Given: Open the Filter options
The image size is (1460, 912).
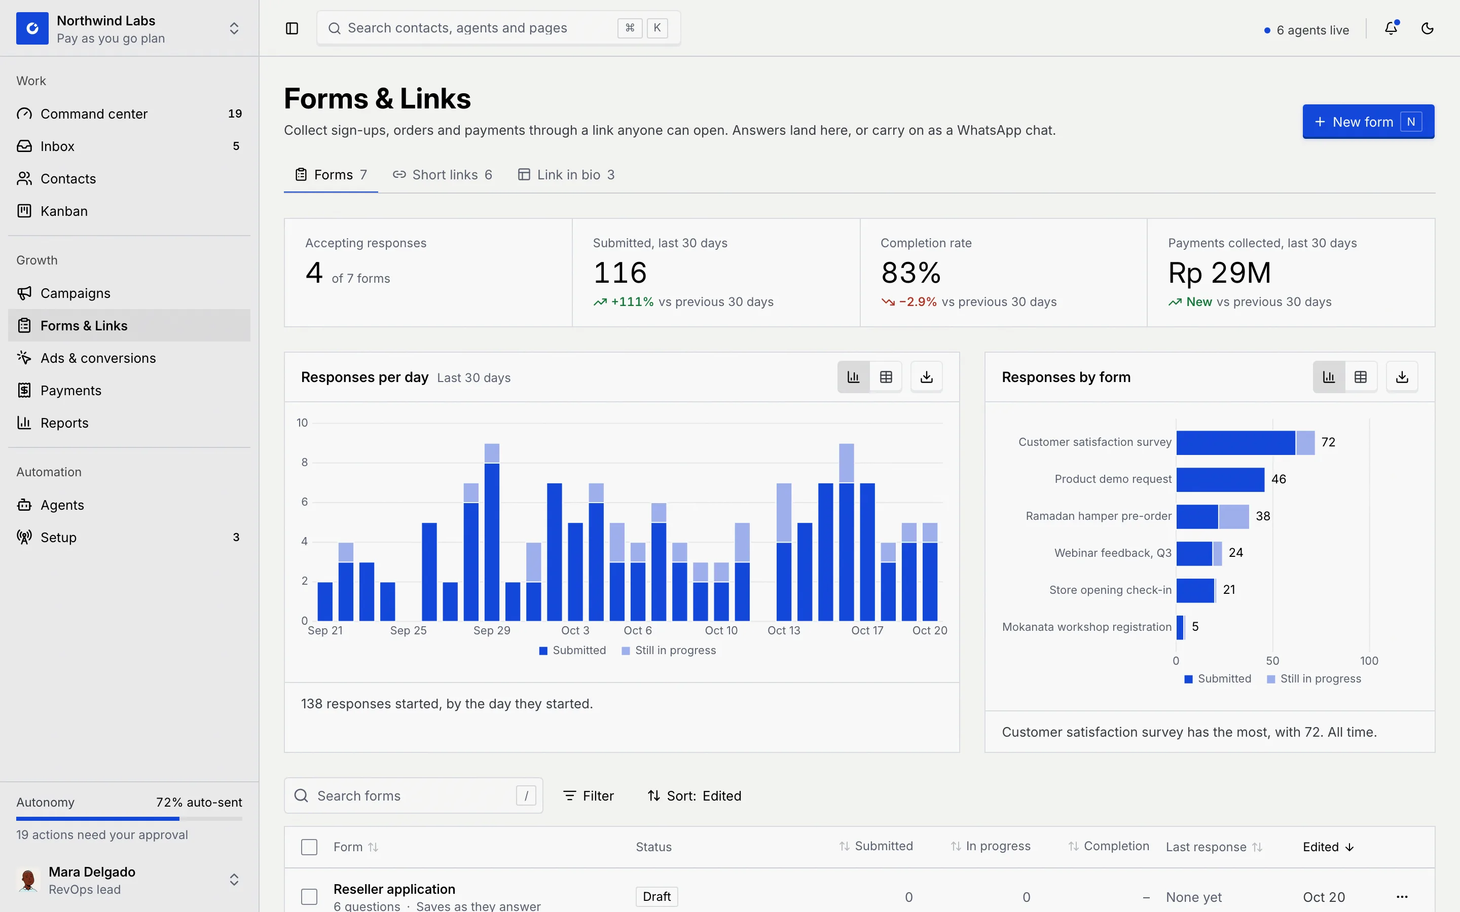Looking at the screenshot, I should click(x=588, y=795).
